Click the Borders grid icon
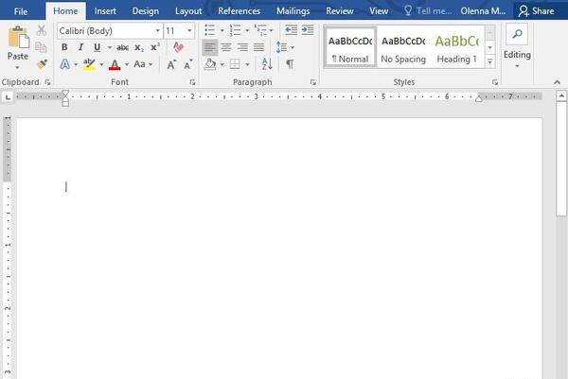The width and height of the screenshot is (568, 379). (235, 64)
